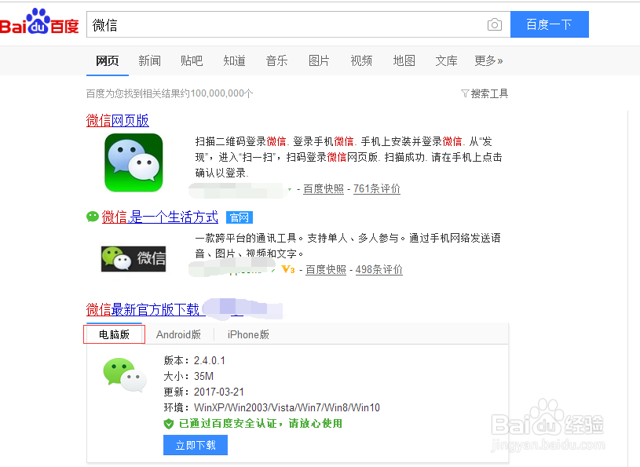640x467 pixels.
Task: Click the 立即下载 download button
Action: click(x=195, y=444)
